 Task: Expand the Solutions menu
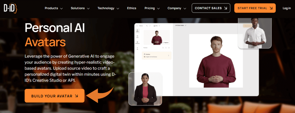coord(80,8)
